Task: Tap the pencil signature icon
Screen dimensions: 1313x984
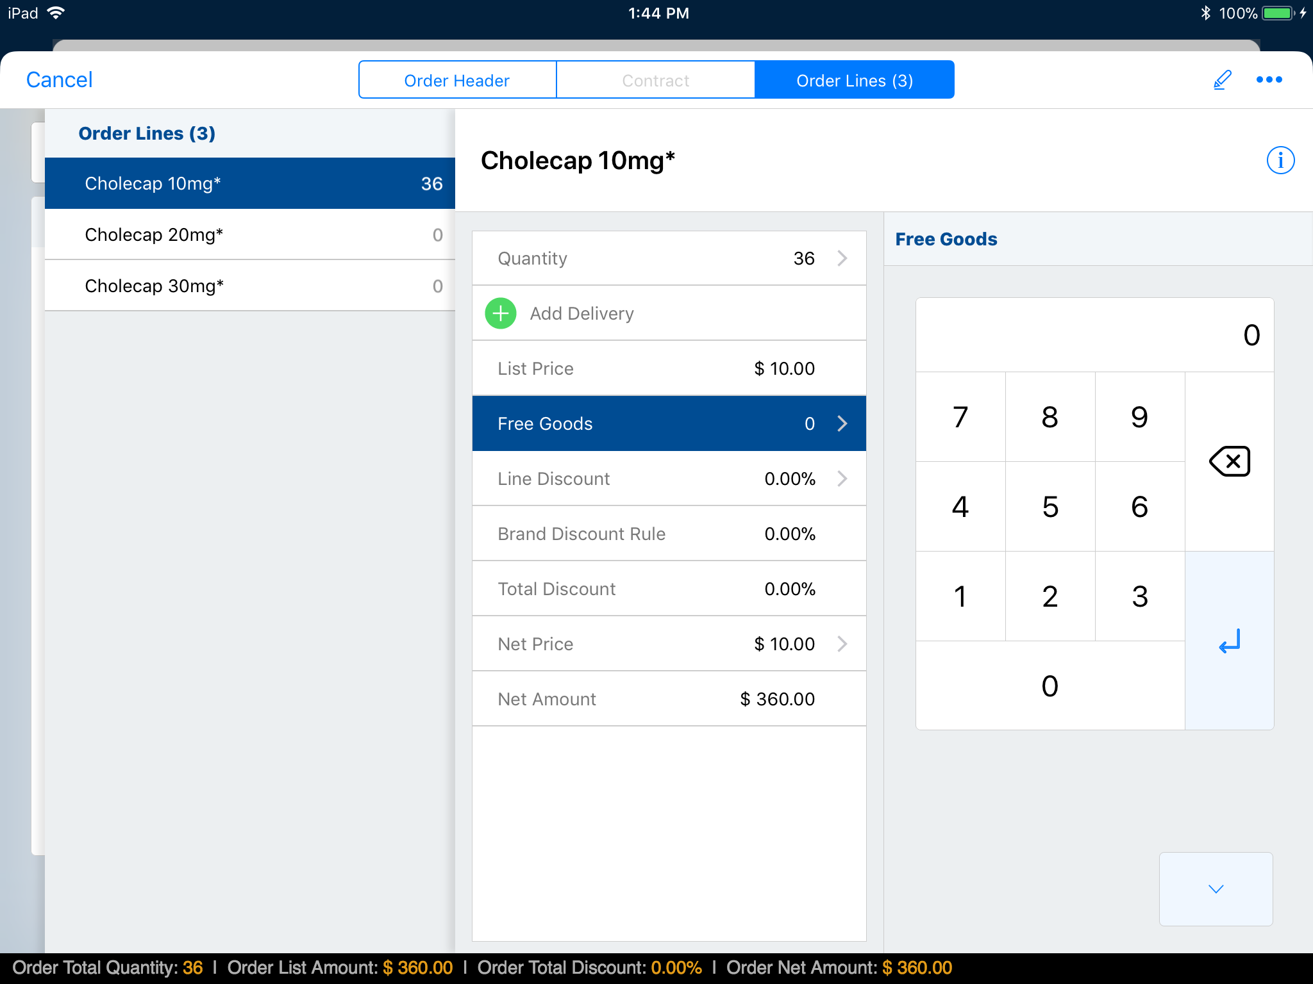Action: (1222, 80)
